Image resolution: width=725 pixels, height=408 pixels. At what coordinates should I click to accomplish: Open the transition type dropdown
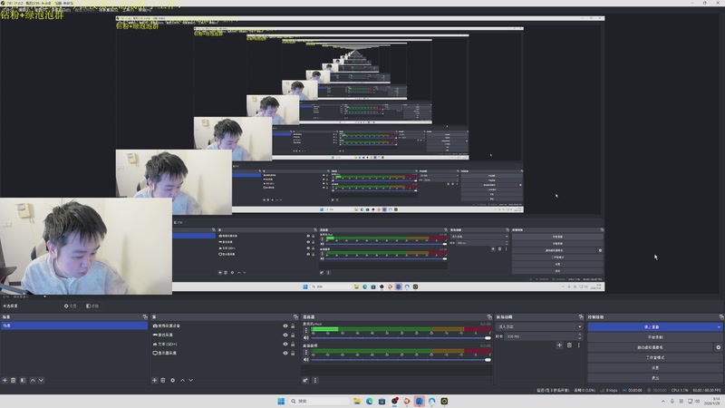[539, 326]
